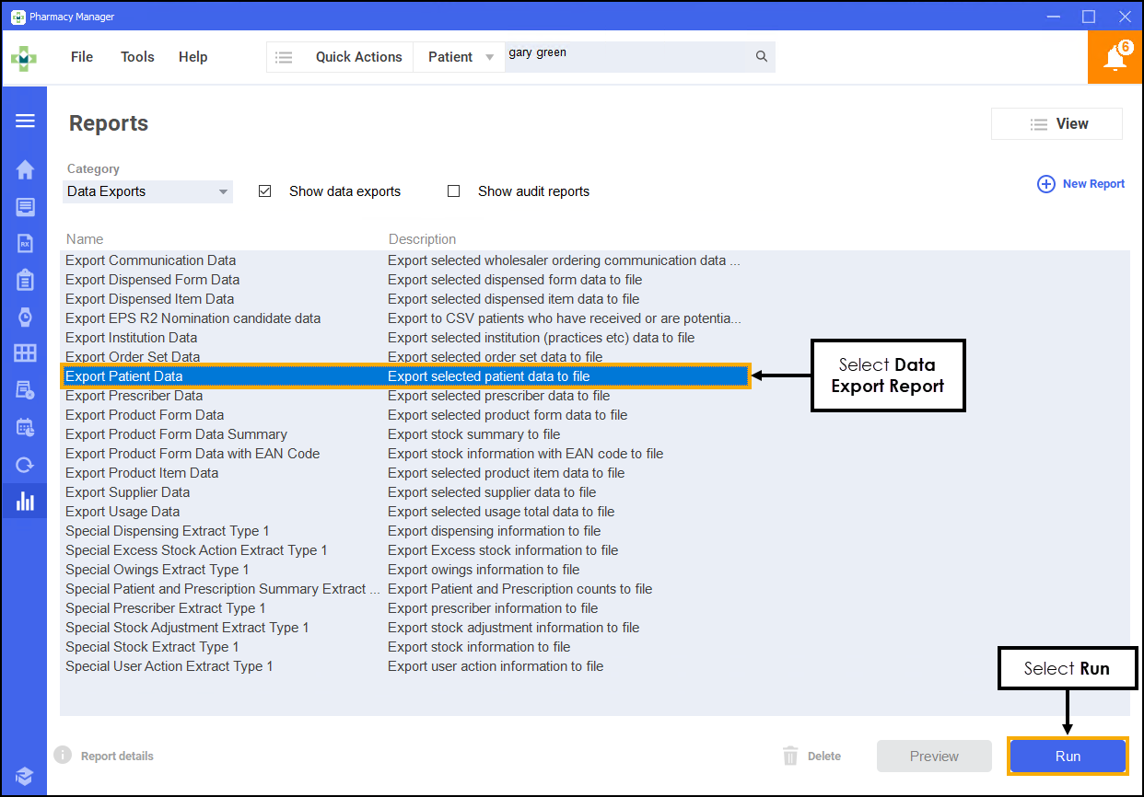Open the Quick Actions menu
The image size is (1144, 797).
pyautogui.click(x=358, y=57)
